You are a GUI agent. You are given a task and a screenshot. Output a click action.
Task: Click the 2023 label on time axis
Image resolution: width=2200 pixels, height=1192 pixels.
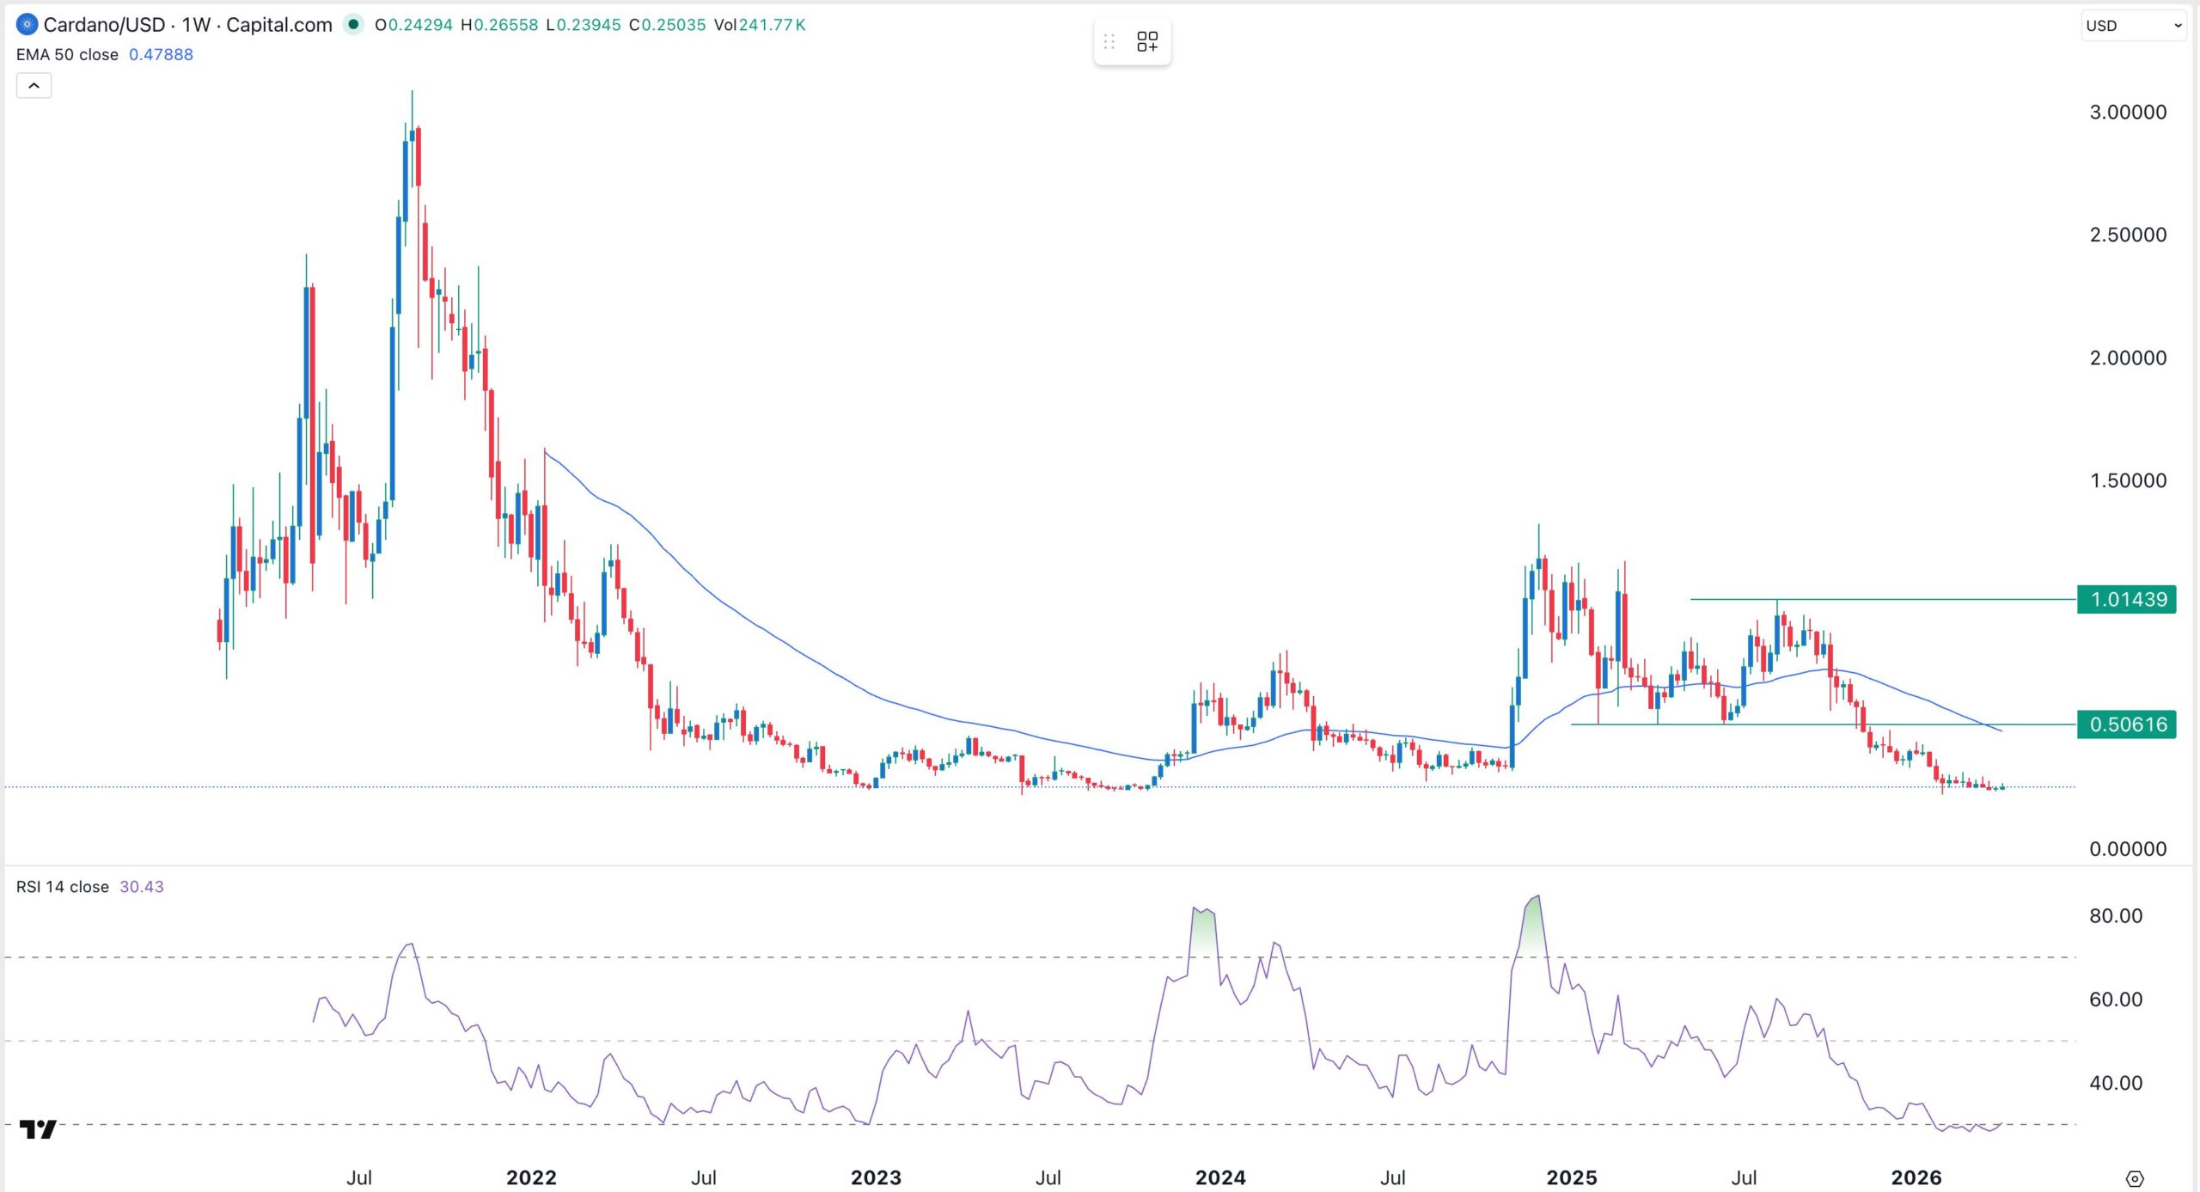pyautogui.click(x=876, y=1177)
